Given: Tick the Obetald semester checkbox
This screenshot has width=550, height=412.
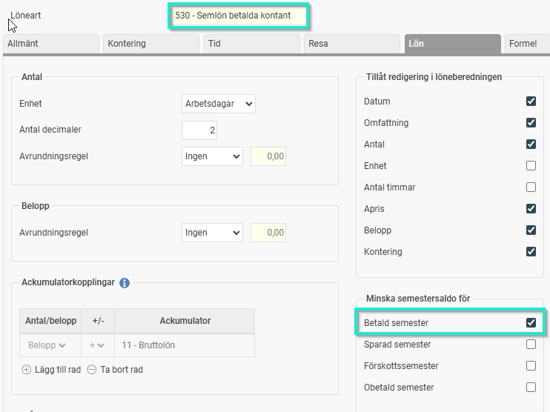Looking at the screenshot, I should tap(531, 388).
